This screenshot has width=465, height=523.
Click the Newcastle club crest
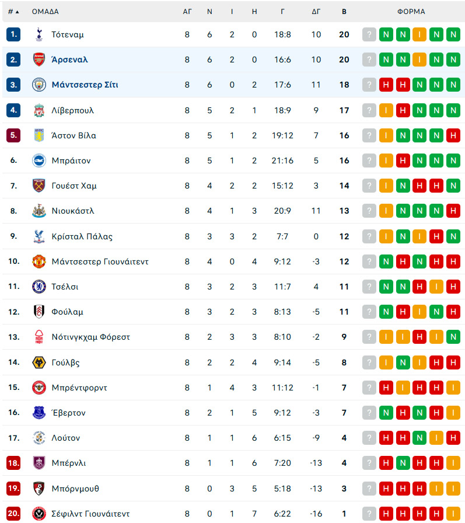tap(39, 211)
